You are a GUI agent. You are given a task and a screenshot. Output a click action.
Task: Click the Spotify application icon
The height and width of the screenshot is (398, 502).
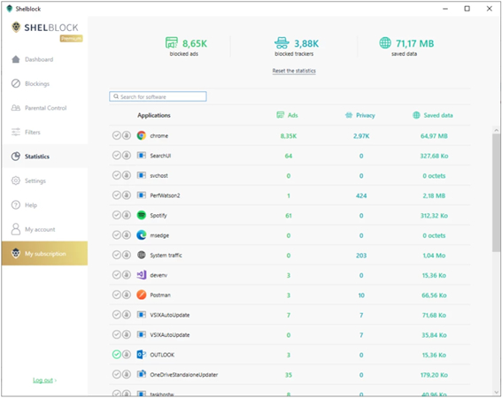tap(142, 215)
